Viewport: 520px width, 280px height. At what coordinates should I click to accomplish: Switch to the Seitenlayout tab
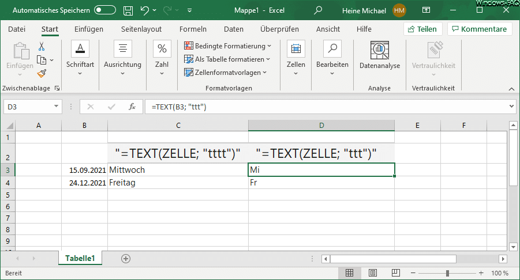click(x=141, y=29)
